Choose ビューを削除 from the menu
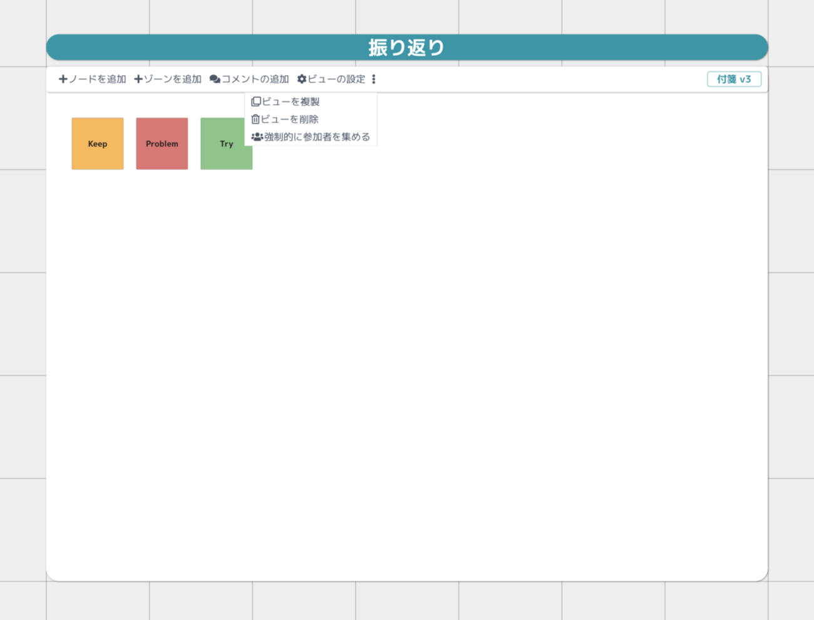 pyautogui.click(x=311, y=119)
